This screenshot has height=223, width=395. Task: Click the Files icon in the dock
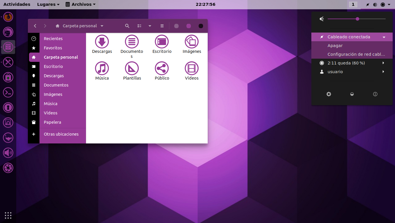point(8,47)
